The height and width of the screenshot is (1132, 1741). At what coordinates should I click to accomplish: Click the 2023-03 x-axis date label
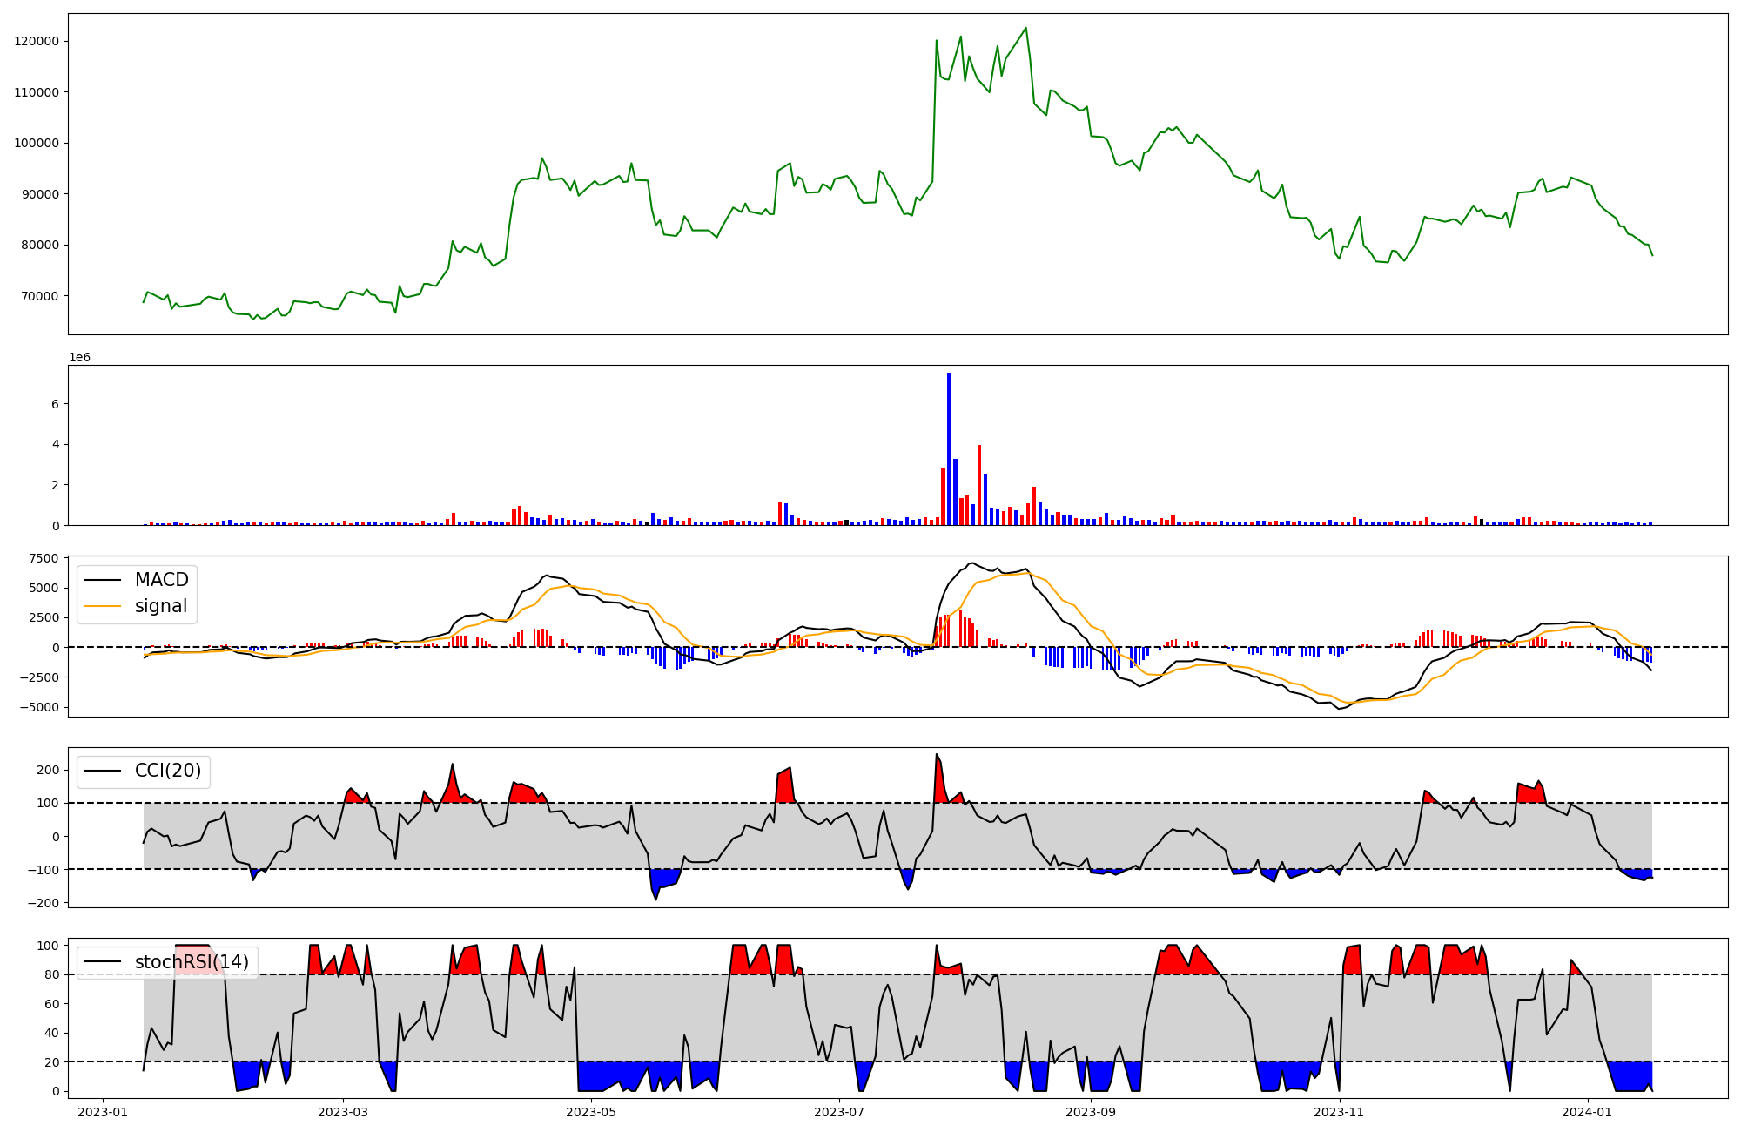coord(343,1112)
